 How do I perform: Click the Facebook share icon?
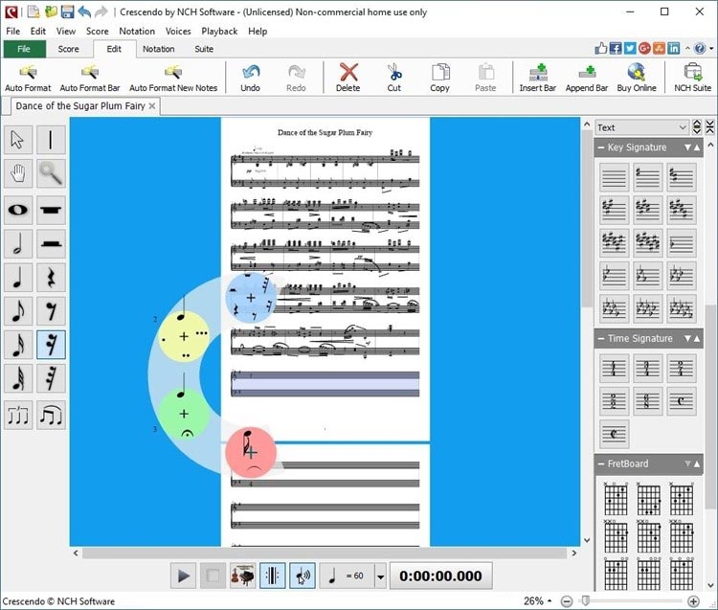pyautogui.click(x=616, y=48)
